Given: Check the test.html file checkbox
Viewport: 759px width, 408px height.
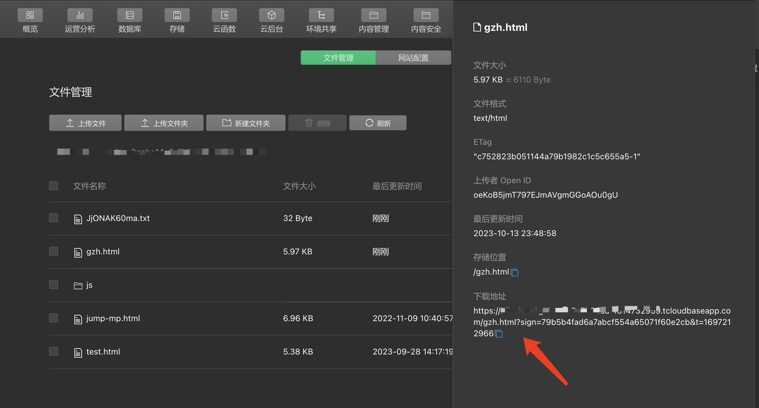Looking at the screenshot, I should 54,351.
